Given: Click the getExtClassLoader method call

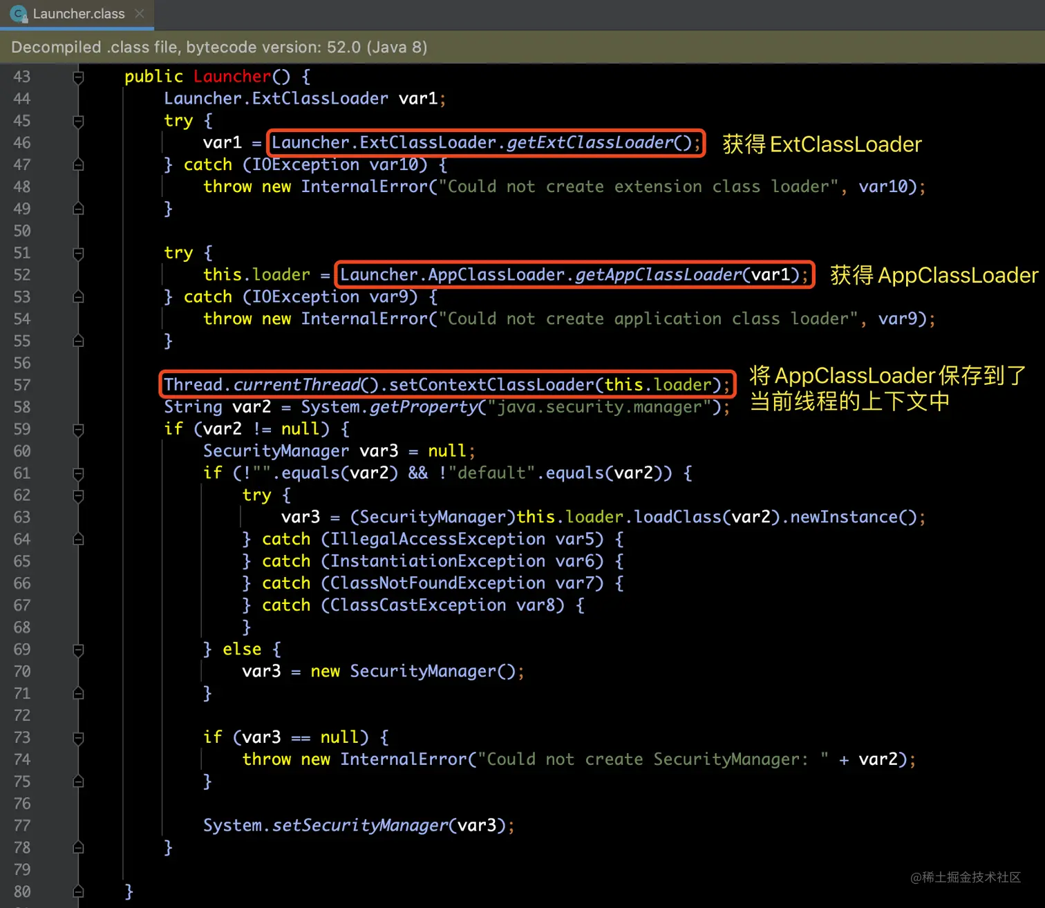Looking at the screenshot, I should (x=590, y=142).
